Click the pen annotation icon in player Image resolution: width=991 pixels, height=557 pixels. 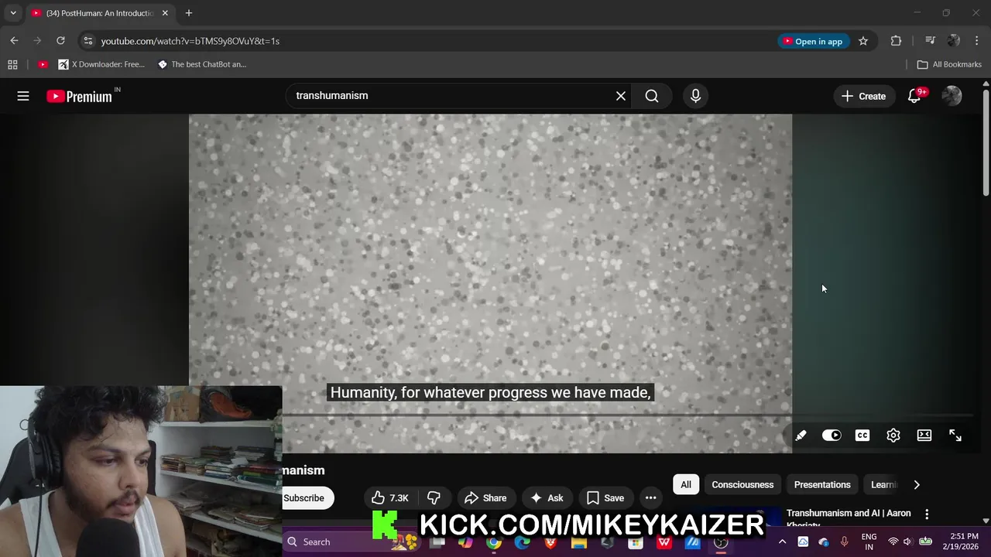pyautogui.click(x=801, y=436)
